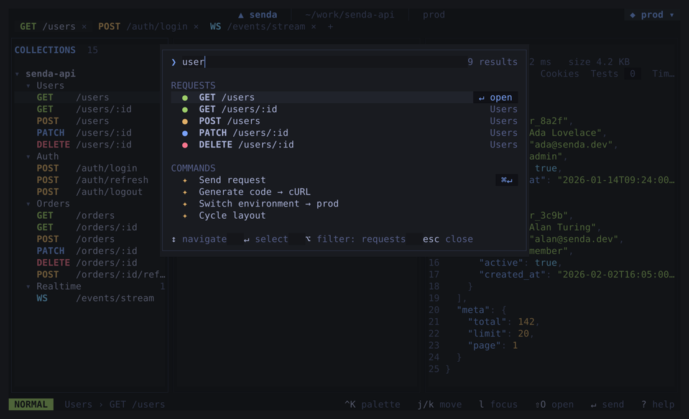The image size is (689, 419).
Task: Select GET /users/:id in palette results
Action: 344,109
